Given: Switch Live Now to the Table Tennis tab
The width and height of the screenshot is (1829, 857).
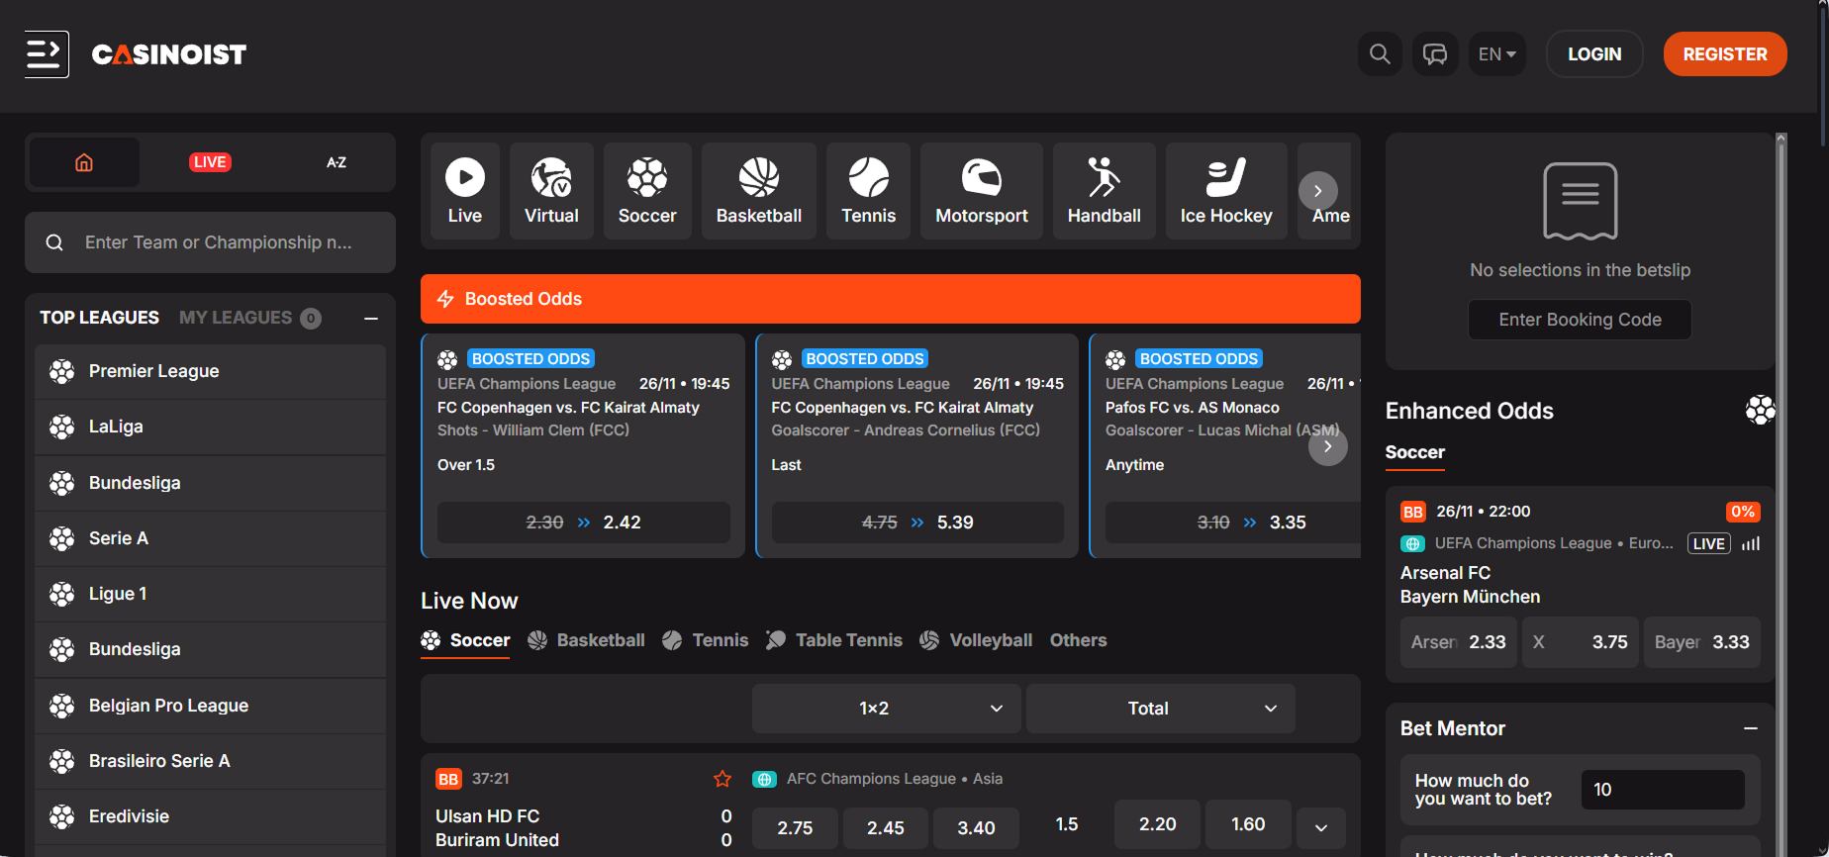Looking at the screenshot, I should pos(834,640).
